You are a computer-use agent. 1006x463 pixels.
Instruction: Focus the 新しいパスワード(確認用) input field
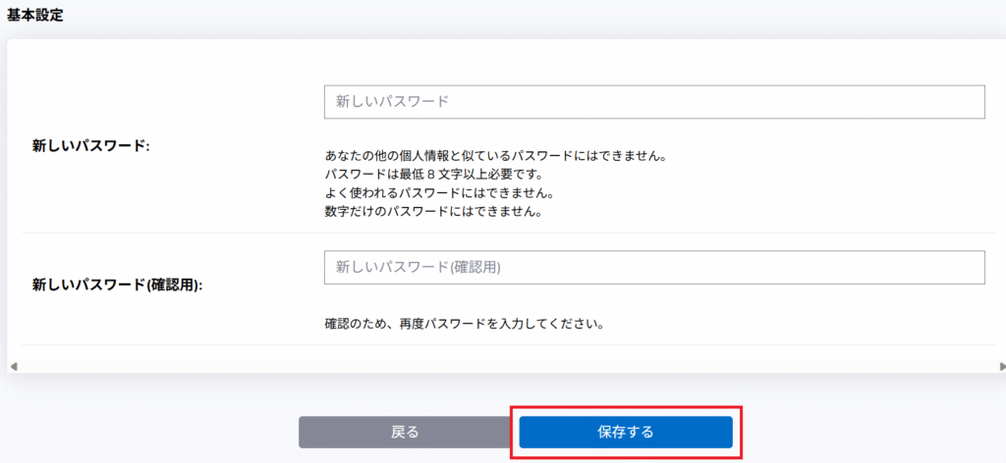point(653,267)
